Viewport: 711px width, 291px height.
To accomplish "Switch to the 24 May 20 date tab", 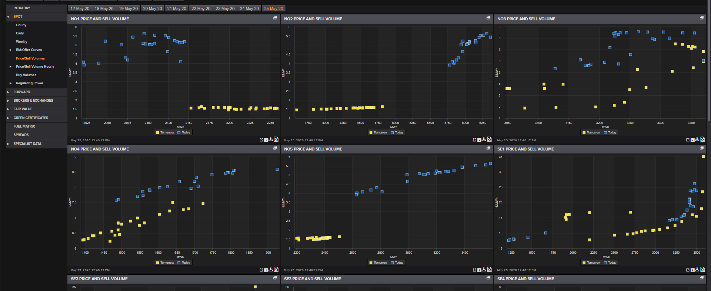I will pos(249,9).
